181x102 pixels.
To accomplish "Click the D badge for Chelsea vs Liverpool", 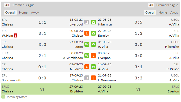I will click(87, 22).
